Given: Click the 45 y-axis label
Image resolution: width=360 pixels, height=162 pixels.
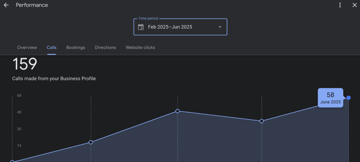Looking at the screenshot, I should tap(19, 112).
